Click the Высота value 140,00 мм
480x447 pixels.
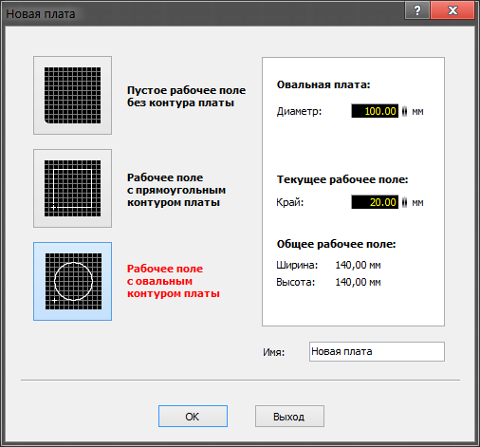(358, 282)
